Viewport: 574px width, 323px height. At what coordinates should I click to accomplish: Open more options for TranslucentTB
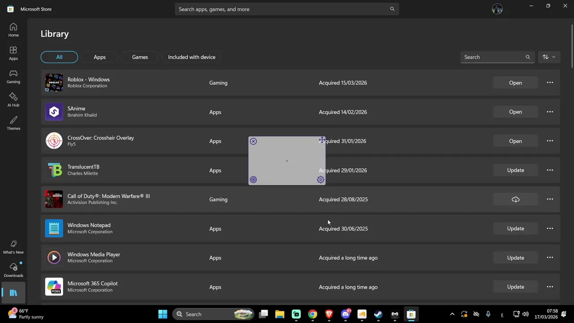[x=550, y=170]
